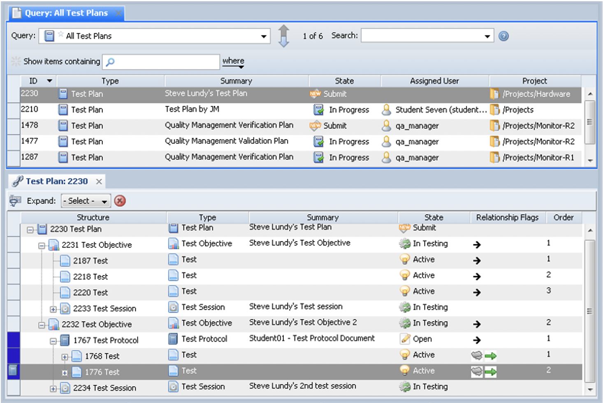Click the folder icon for /Projects/Hardware
The height and width of the screenshot is (403, 603).
[495, 94]
